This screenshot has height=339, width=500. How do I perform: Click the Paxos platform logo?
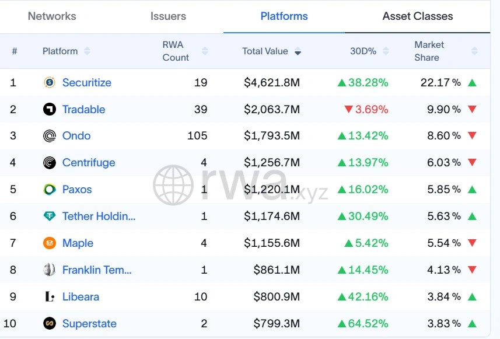click(50, 190)
